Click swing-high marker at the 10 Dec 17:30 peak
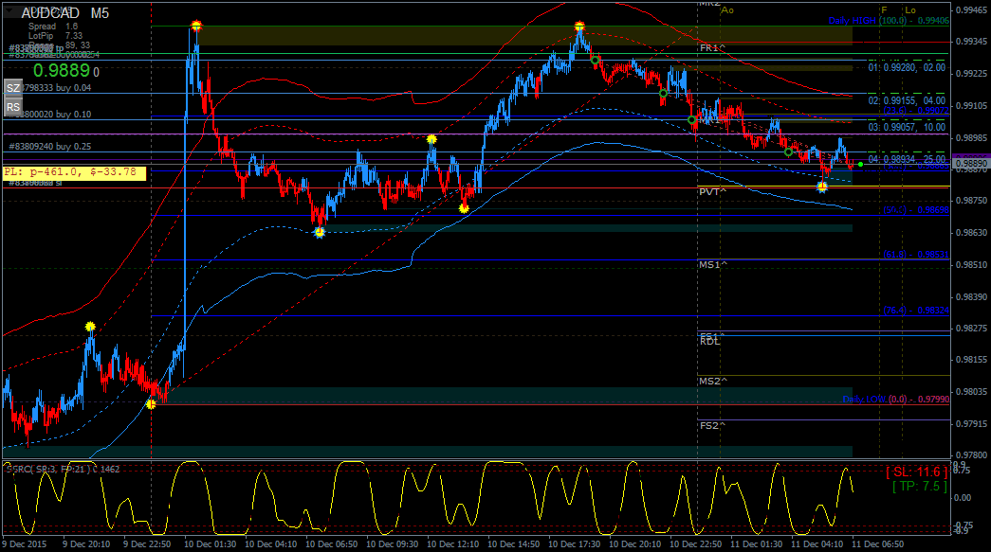991x552 pixels. pyautogui.click(x=579, y=27)
